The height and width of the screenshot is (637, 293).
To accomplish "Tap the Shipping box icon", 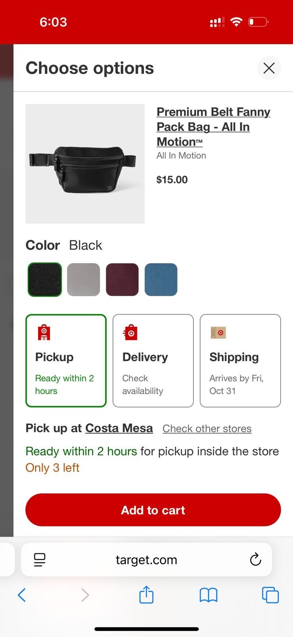I will (218, 332).
